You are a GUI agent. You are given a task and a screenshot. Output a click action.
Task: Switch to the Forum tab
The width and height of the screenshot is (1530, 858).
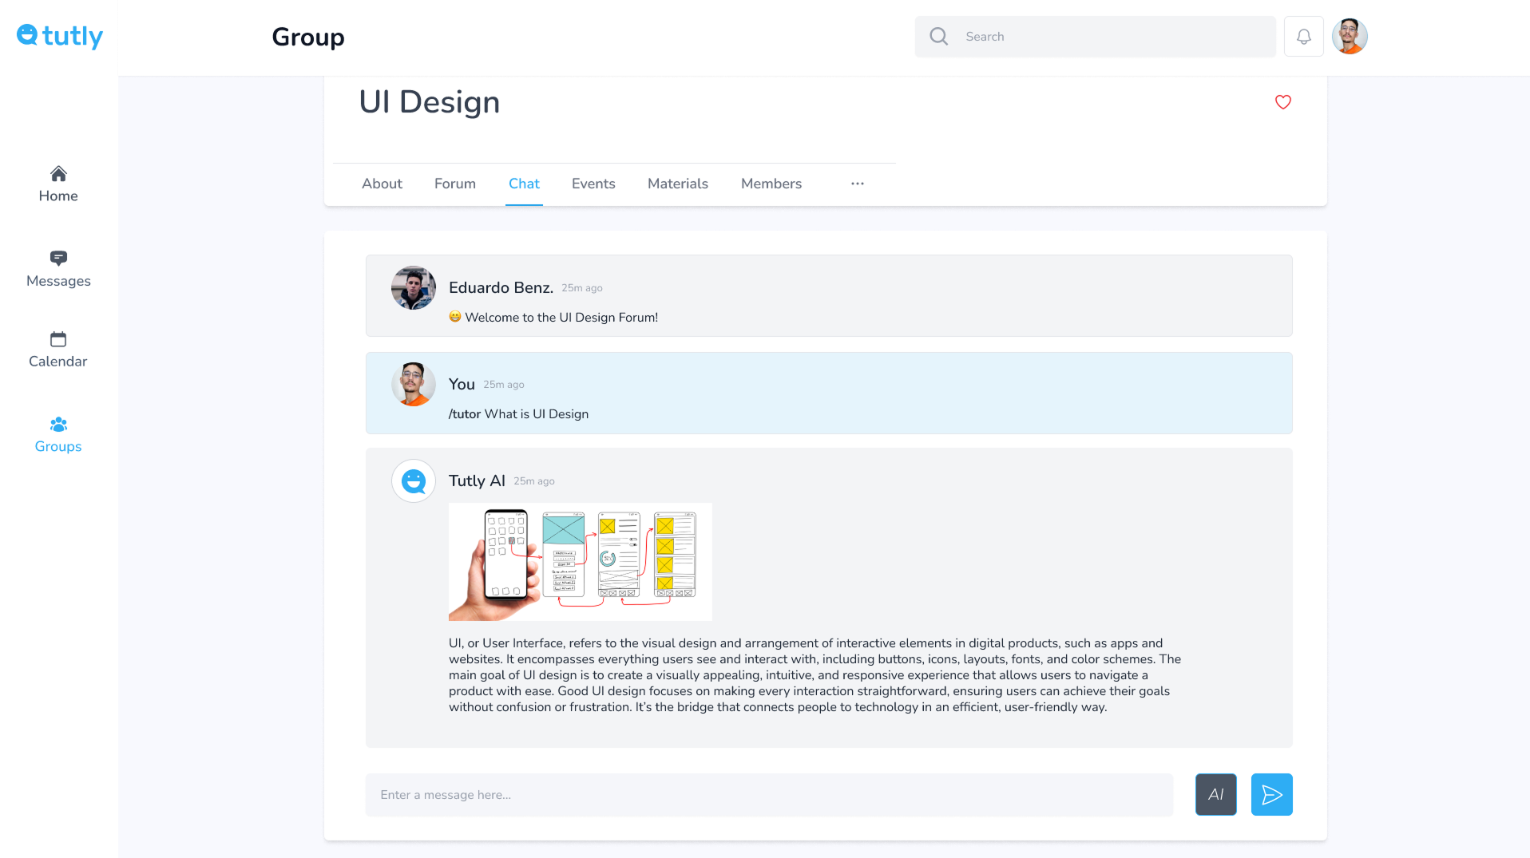pos(455,184)
